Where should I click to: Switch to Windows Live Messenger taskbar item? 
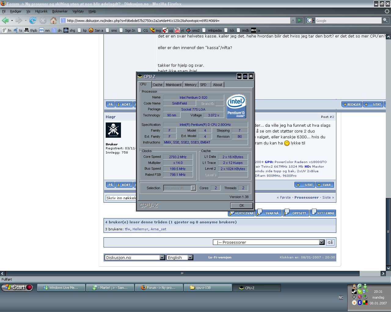coord(61,288)
